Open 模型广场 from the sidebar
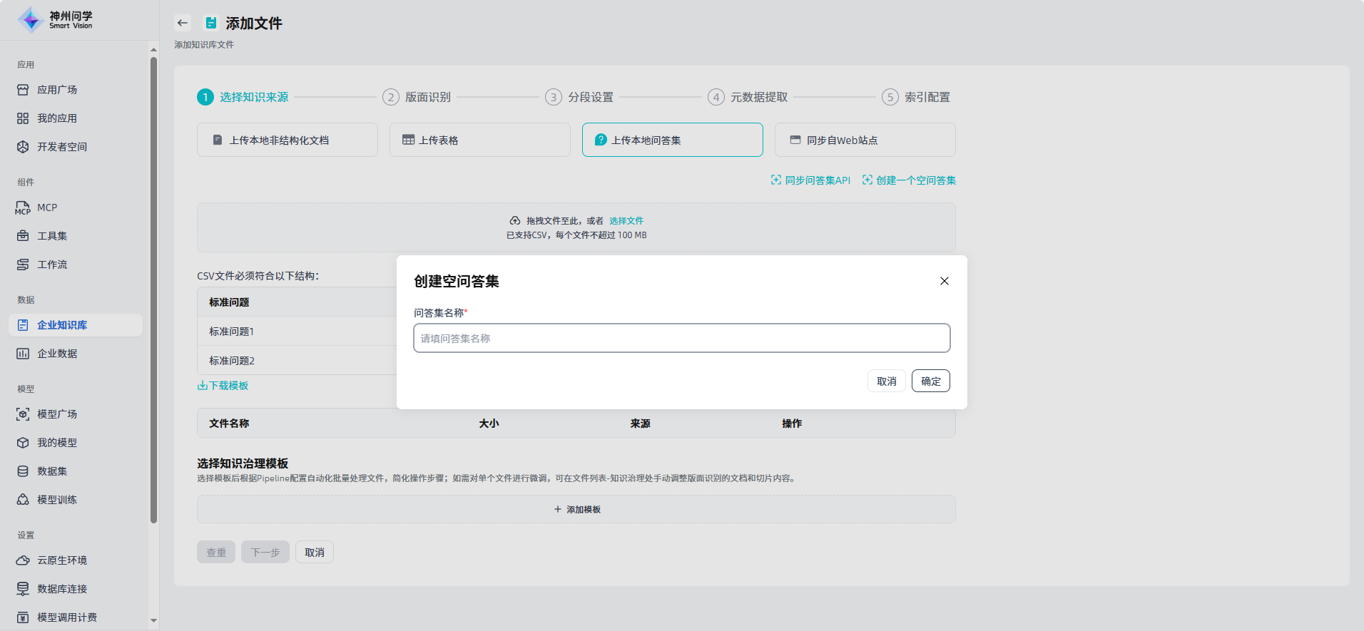This screenshot has width=1364, height=631. click(57, 414)
